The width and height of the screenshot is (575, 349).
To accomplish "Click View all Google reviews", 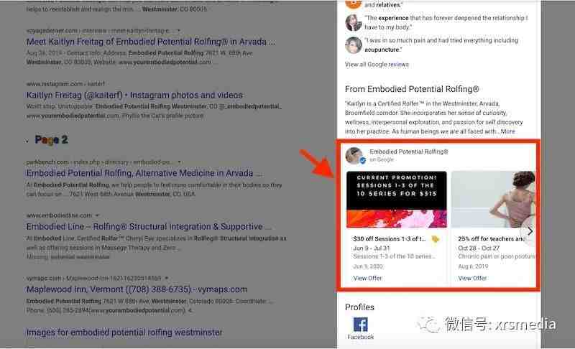I will (x=377, y=65).
